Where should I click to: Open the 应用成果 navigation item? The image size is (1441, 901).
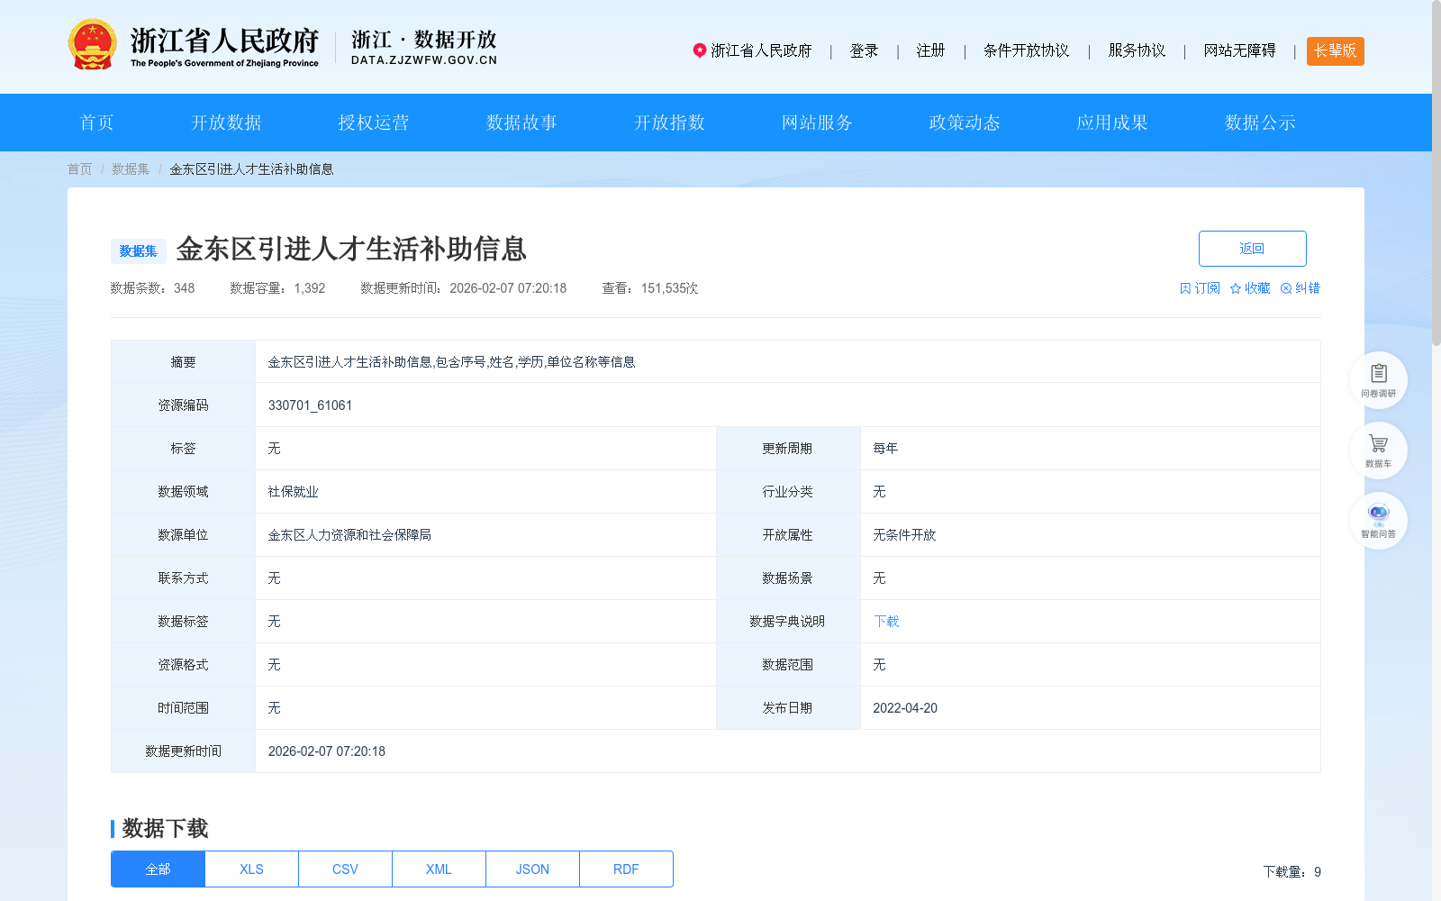point(1112,123)
